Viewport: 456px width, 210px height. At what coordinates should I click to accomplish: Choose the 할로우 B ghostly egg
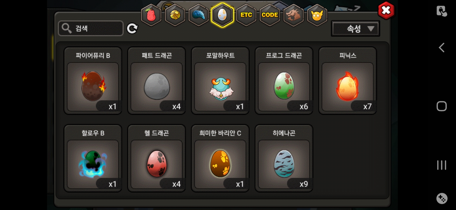93,158
